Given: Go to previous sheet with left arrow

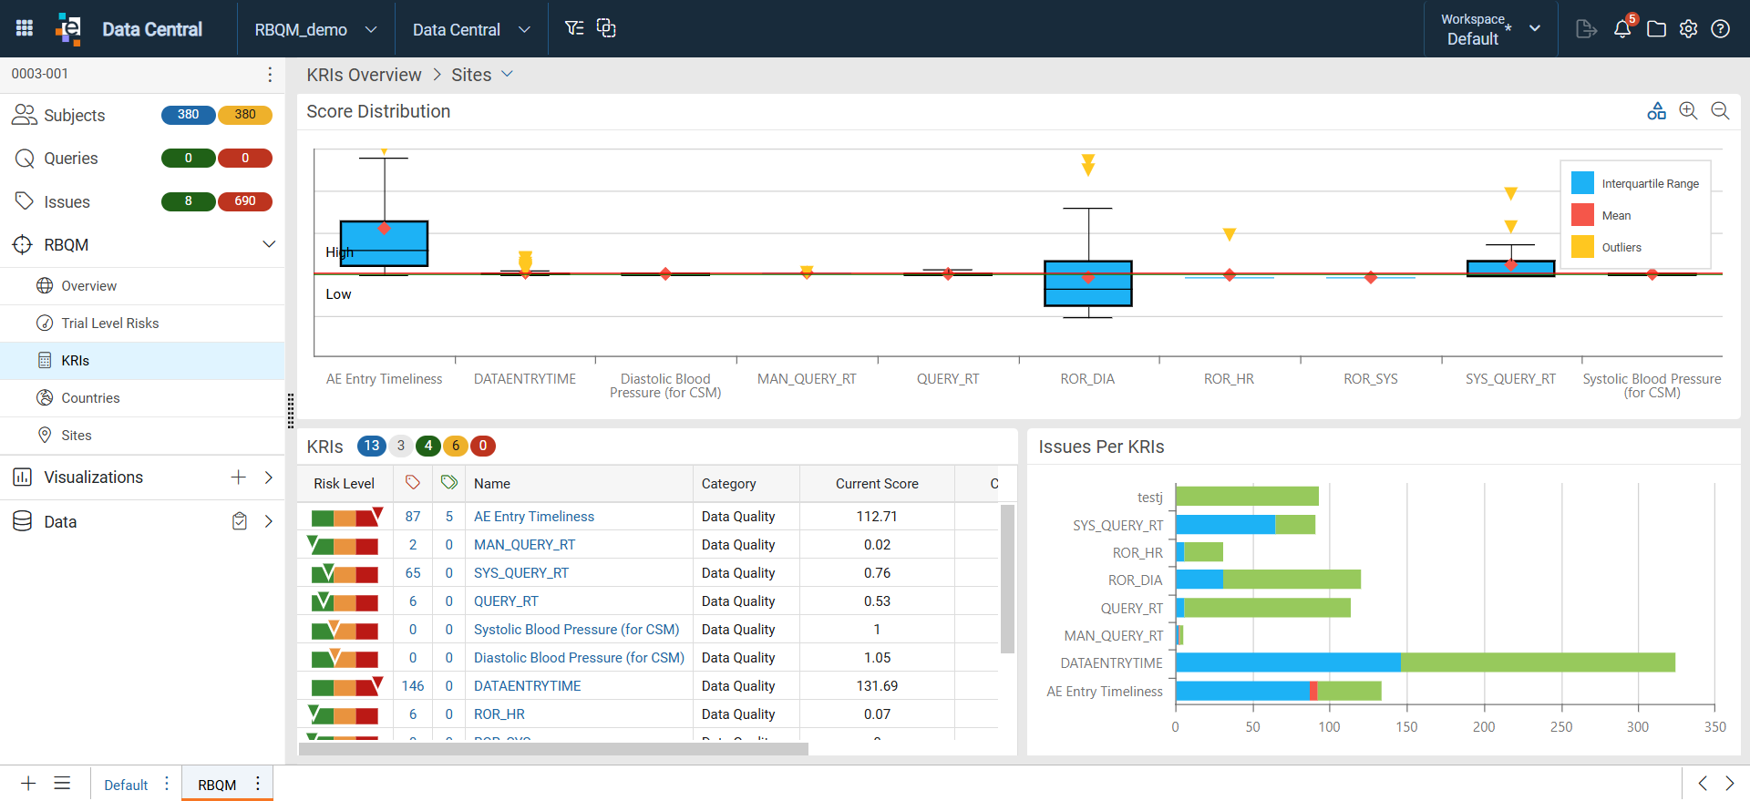Looking at the screenshot, I should [1703, 783].
